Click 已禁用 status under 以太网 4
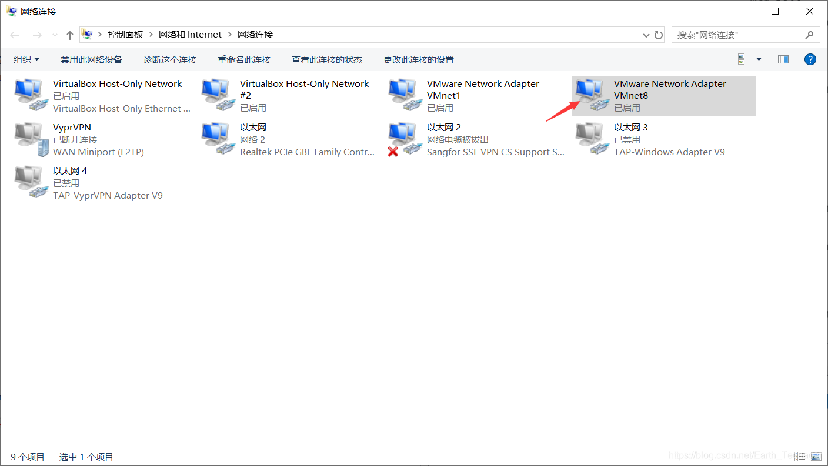 point(66,183)
